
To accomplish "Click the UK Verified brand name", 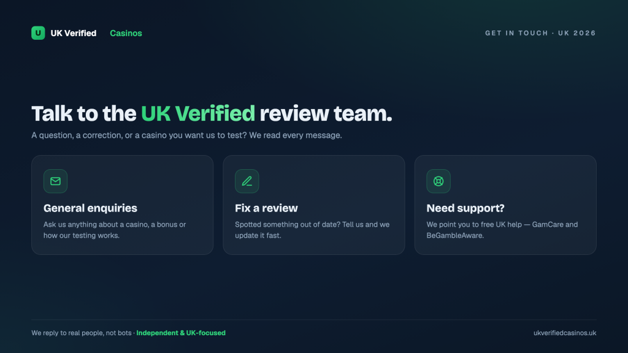I will coord(74,33).
